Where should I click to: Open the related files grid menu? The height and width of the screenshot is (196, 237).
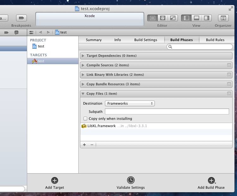[31, 32]
